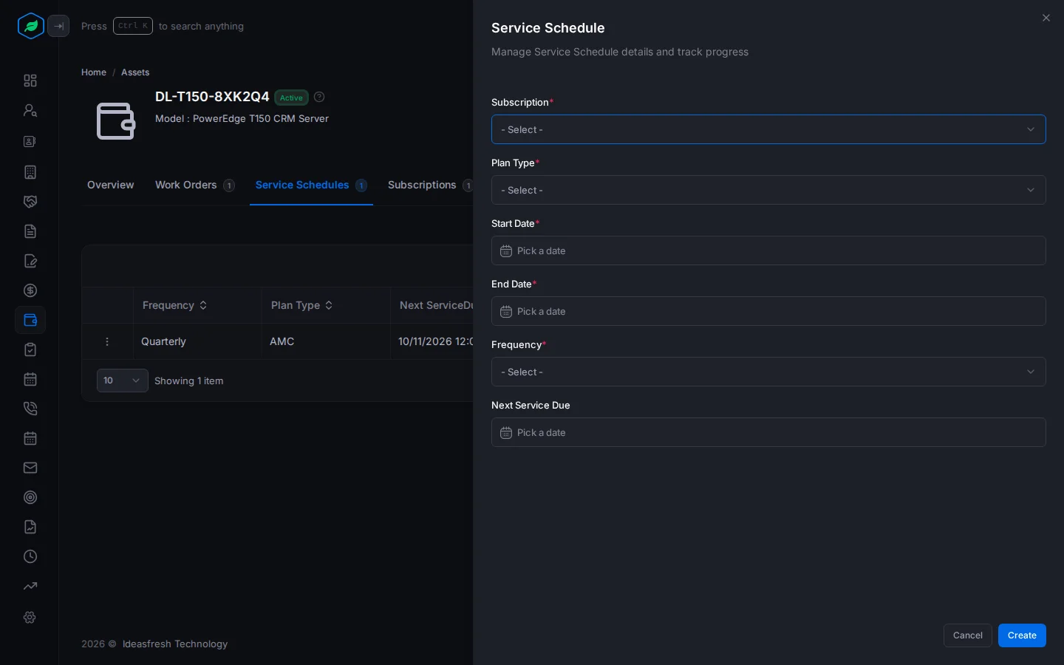Open the report chart document icon

(30, 527)
